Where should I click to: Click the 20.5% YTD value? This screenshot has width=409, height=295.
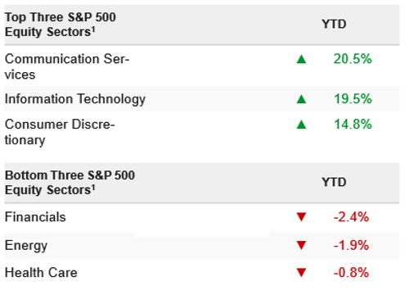[353, 59]
